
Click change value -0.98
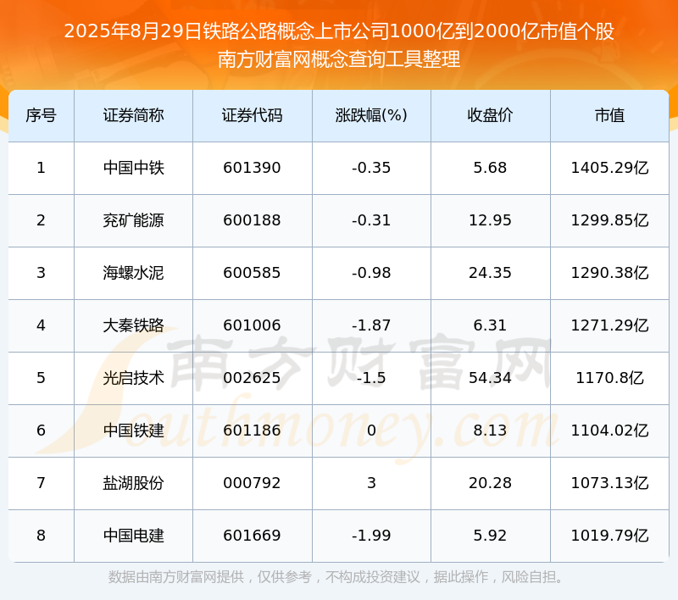(x=371, y=273)
